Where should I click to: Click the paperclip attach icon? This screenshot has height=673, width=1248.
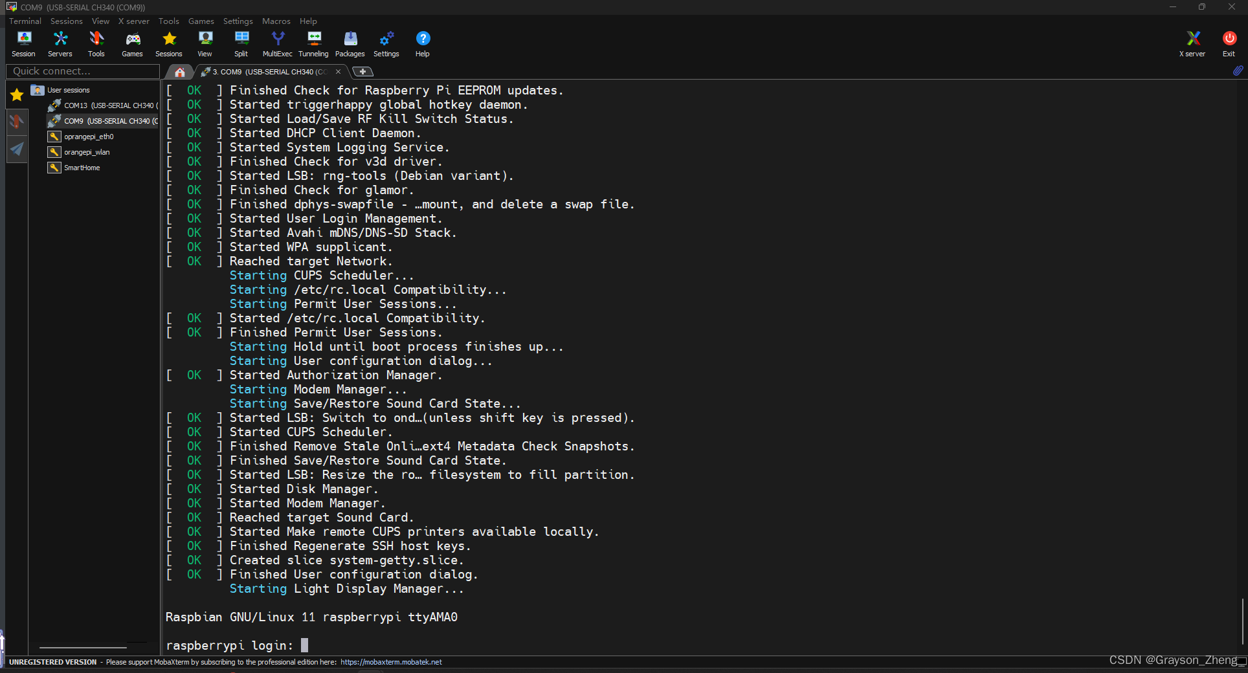[1238, 71]
